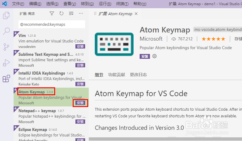Refresh the extensions list
Viewport: 242px width, 141px height.
coord(61,14)
